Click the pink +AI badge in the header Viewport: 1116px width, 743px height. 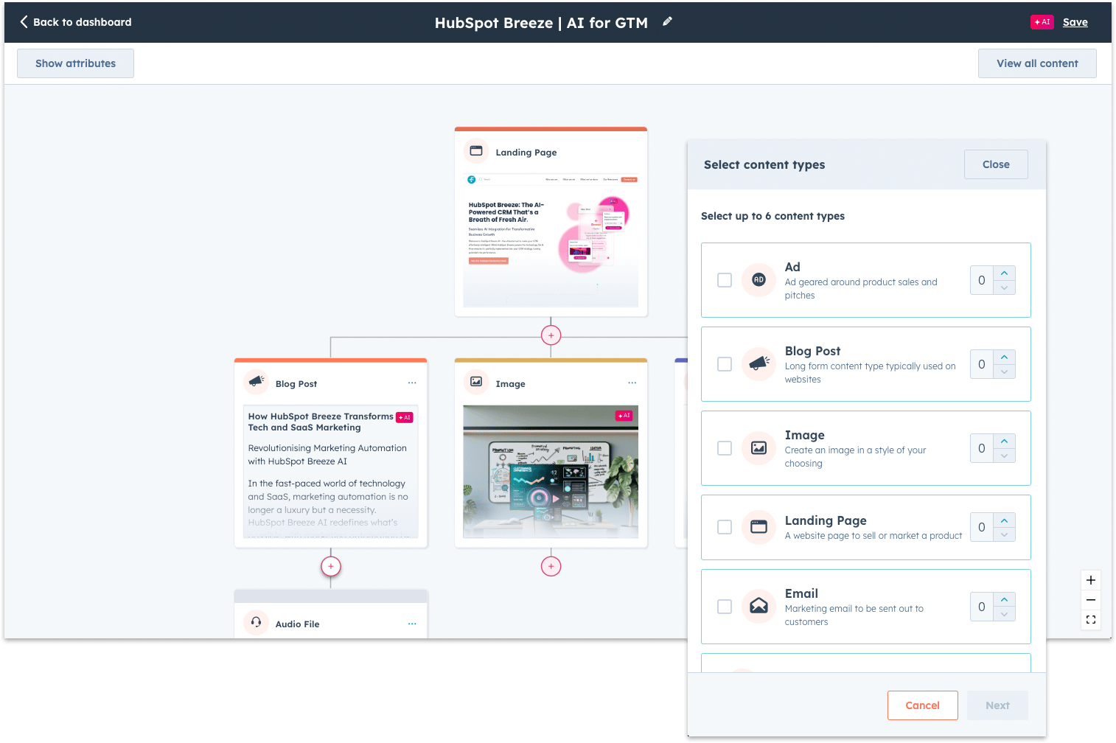point(1042,21)
